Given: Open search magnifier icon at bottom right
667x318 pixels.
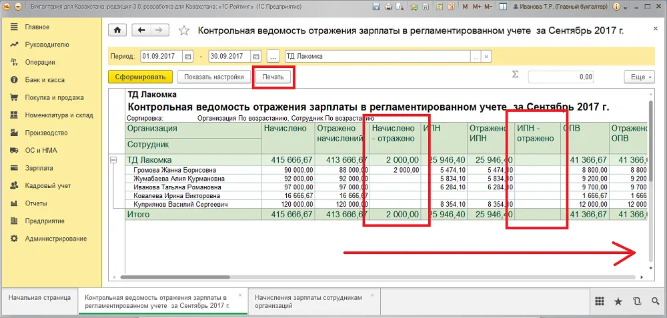Looking at the screenshot, I should point(655,301).
